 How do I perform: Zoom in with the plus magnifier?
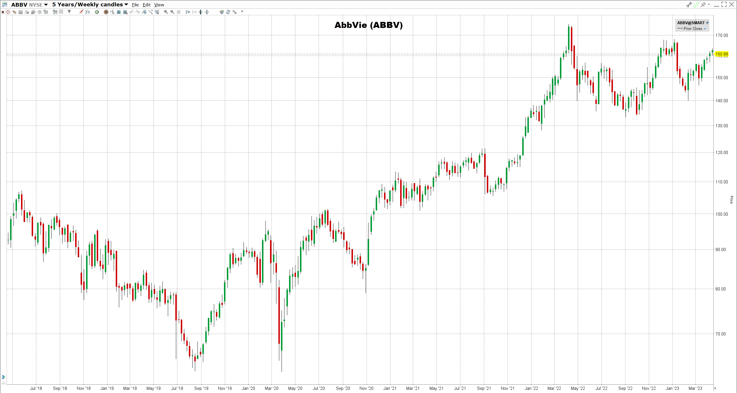coord(166,12)
